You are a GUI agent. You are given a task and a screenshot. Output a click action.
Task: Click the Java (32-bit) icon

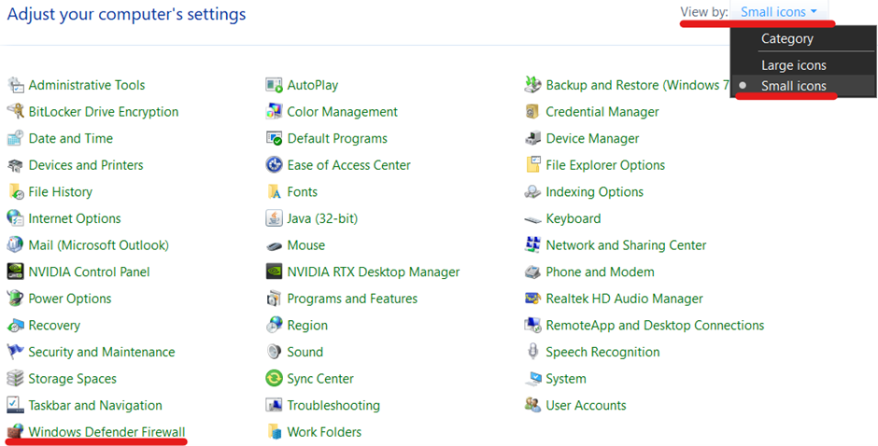click(x=274, y=218)
